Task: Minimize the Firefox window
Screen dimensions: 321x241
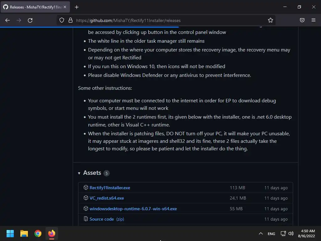Action: [x=285, y=7]
